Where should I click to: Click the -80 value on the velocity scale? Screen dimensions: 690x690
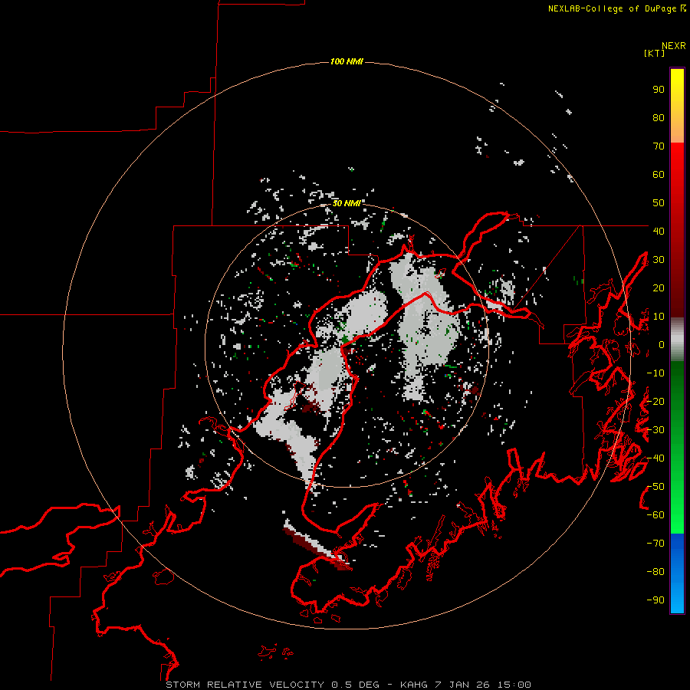(x=655, y=572)
